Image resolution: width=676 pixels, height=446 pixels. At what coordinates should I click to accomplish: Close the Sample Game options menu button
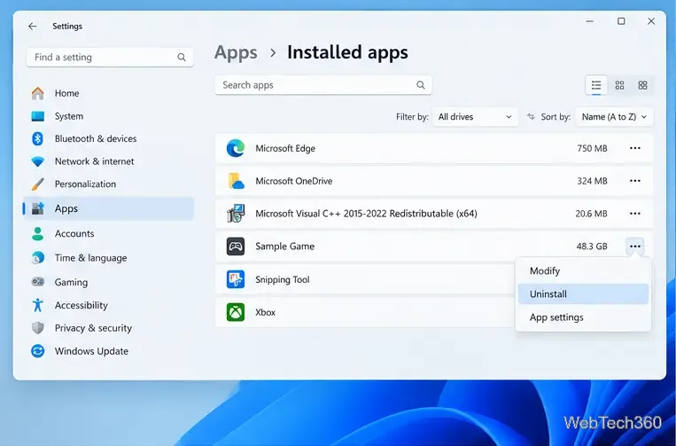pos(635,246)
